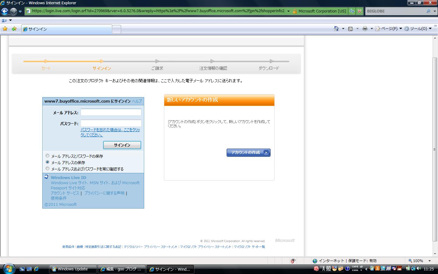Image resolution: width=438 pixels, height=274 pixels.
Task: Open マイクロソフト サイト一覧 footer link
Action: click(x=249, y=247)
